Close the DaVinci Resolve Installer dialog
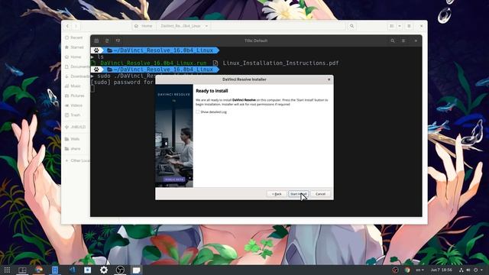Screen dimensions: 489x275 pyautogui.click(x=329, y=79)
